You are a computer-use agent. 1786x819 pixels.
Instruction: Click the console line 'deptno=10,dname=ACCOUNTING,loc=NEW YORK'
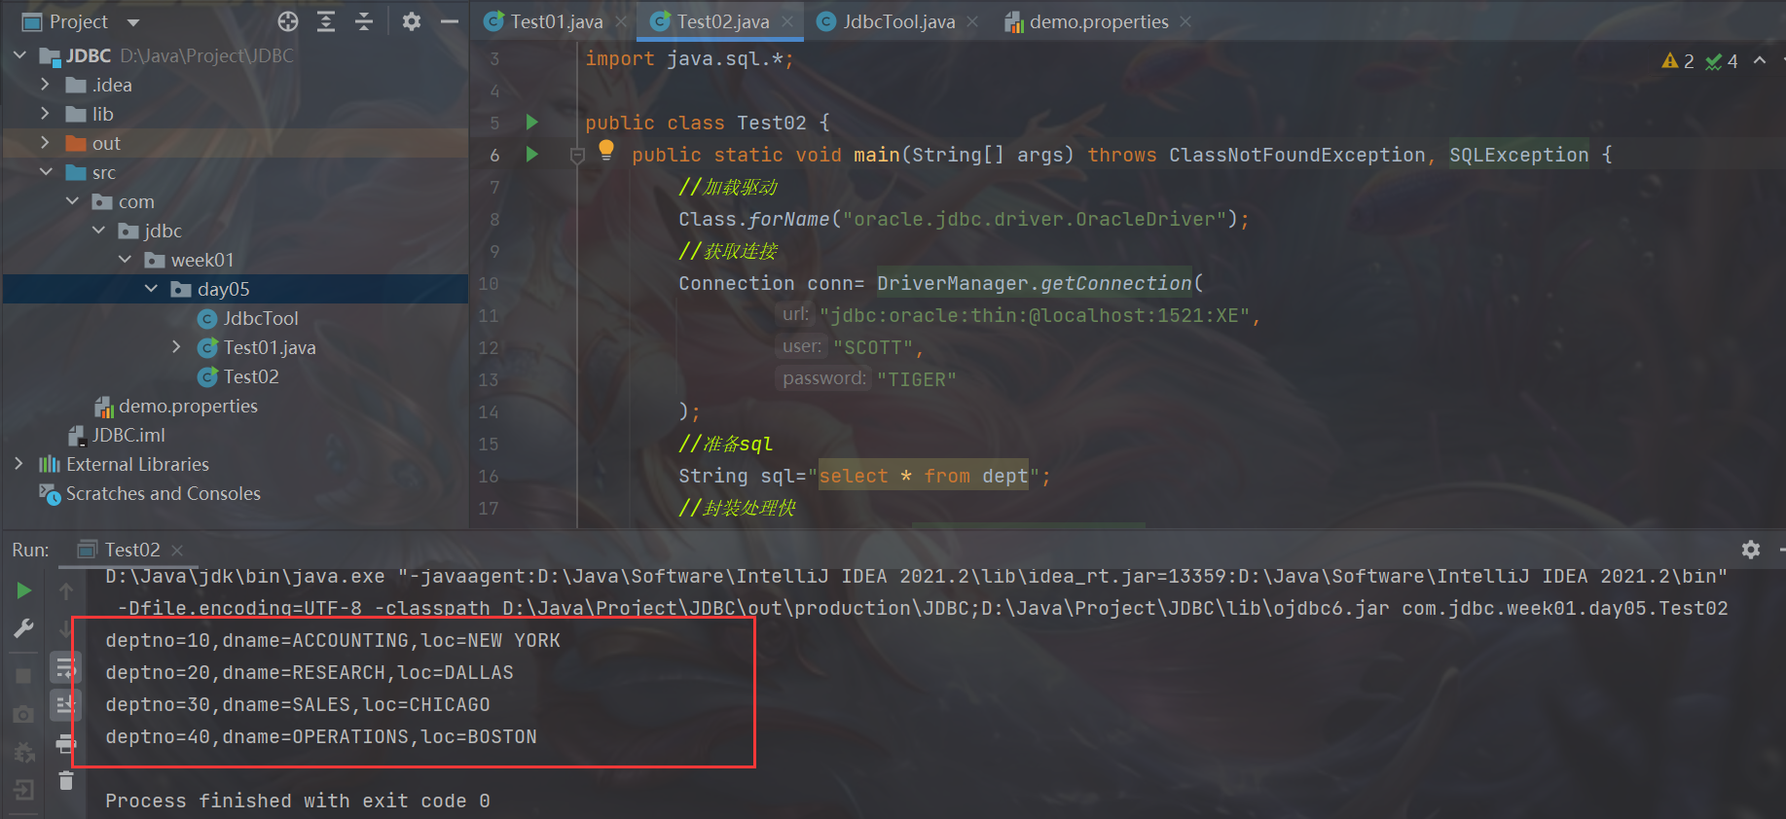333,640
